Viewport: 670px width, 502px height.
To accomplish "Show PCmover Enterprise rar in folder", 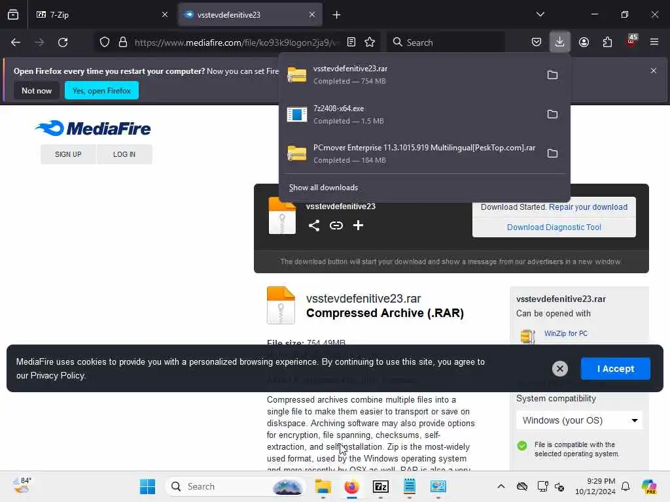I will pyautogui.click(x=552, y=154).
